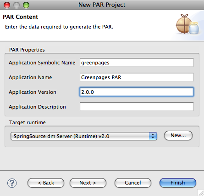Screen dimensions: 204x196
Task: Click the PAR Content heading
Action: pyautogui.click(x=20, y=17)
